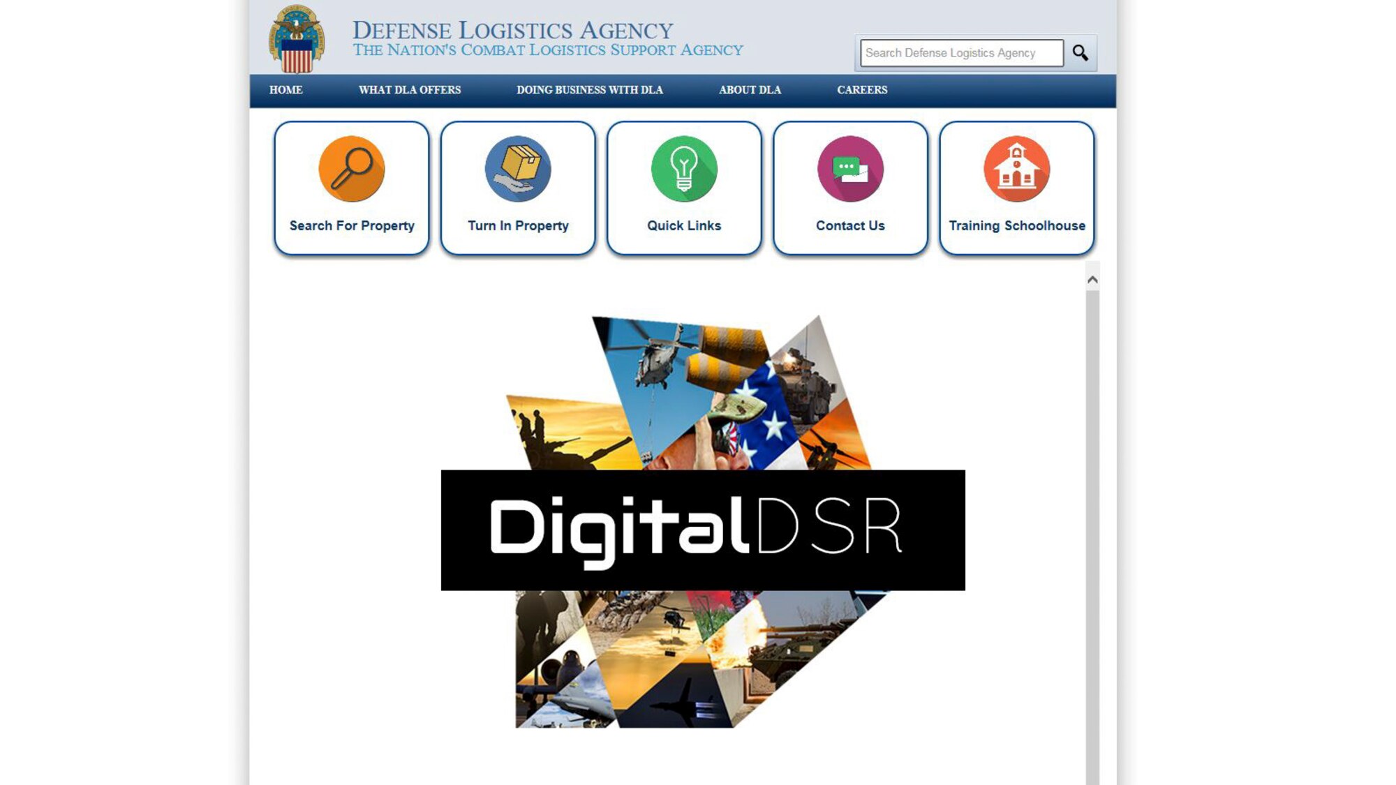
Task: Open the Doing Business With DLA menu
Action: tap(590, 90)
